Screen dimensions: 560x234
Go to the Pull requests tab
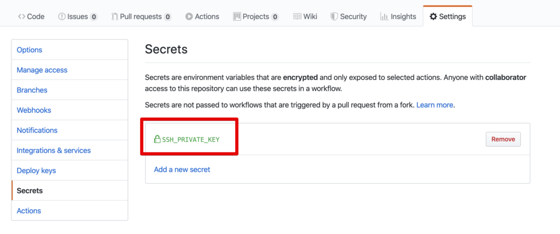click(x=142, y=16)
